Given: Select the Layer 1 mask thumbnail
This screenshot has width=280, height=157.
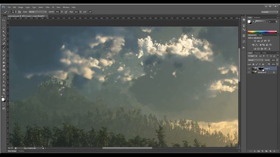Looking at the screenshot, I should (x=261, y=68).
